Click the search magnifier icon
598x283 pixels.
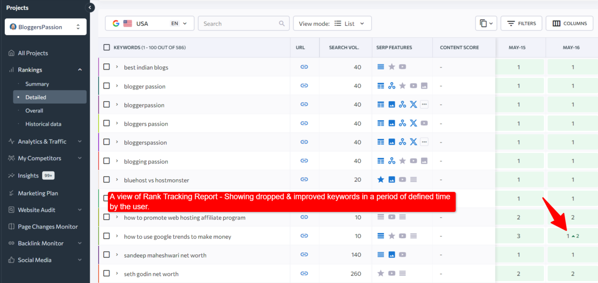coord(282,24)
